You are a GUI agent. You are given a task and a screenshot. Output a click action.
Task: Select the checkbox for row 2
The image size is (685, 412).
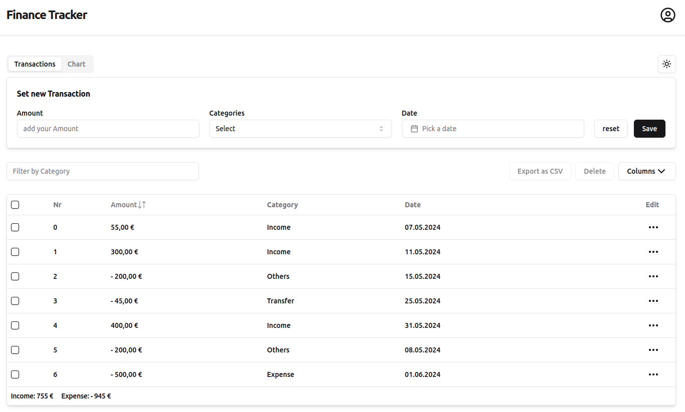click(15, 276)
